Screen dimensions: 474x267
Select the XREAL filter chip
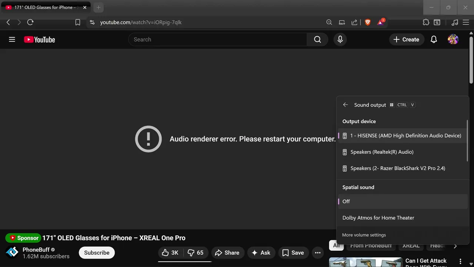click(x=411, y=245)
